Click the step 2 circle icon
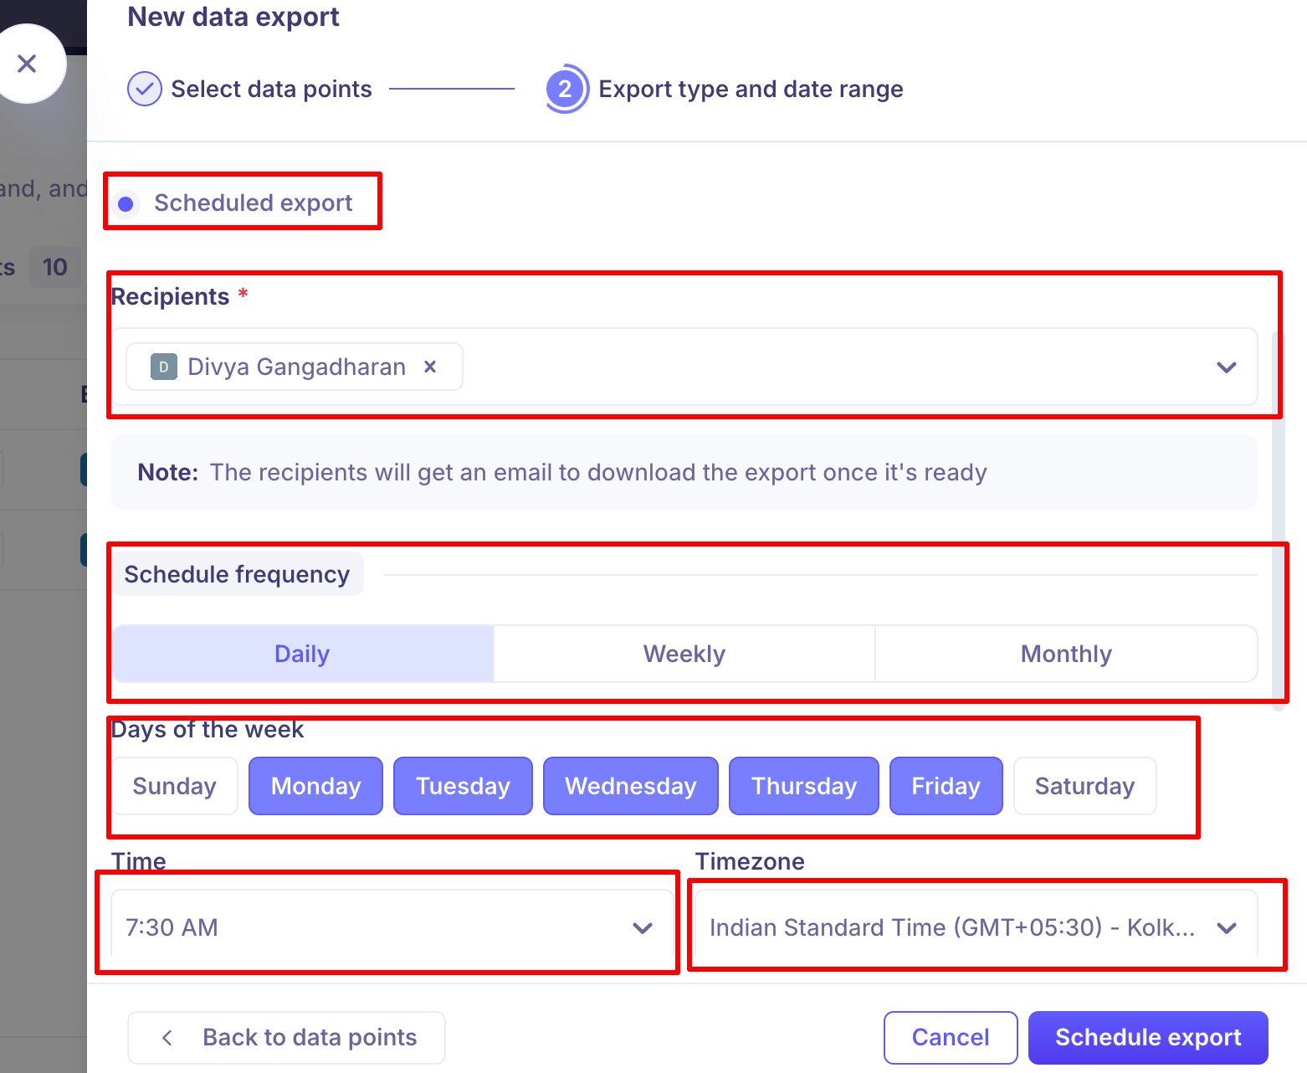1307x1073 pixels. [566, 89]
